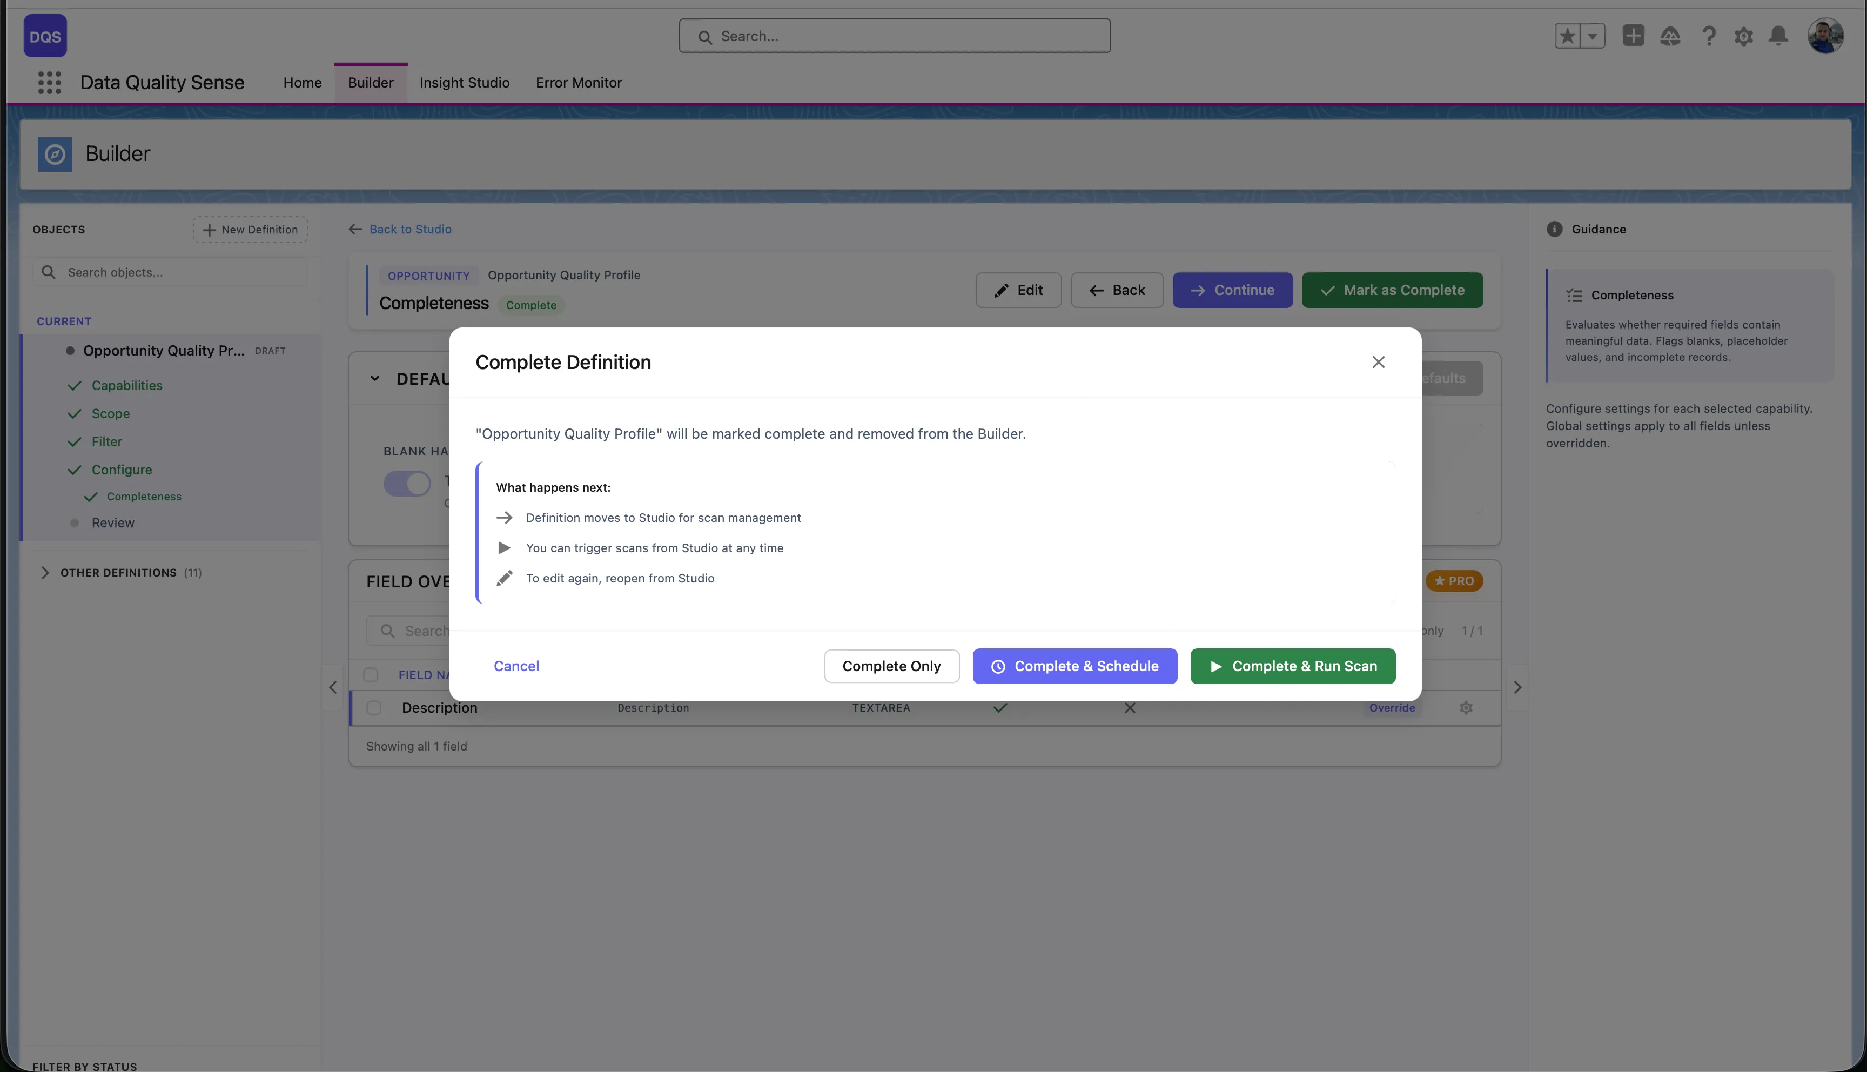Select the header checkbox above the field list
Screen dimensions: 1867x1072
point(371,674)
